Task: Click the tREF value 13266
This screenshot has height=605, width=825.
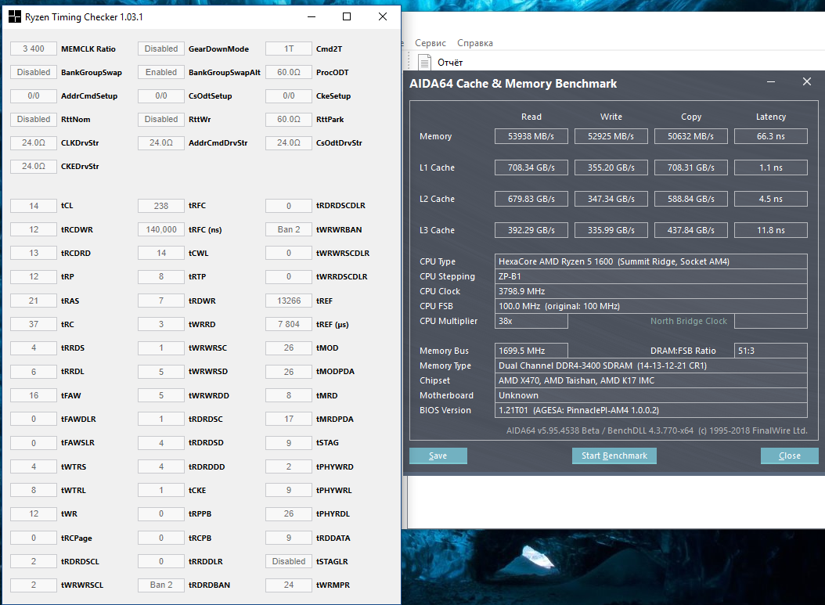Action: tap(289, 301)
